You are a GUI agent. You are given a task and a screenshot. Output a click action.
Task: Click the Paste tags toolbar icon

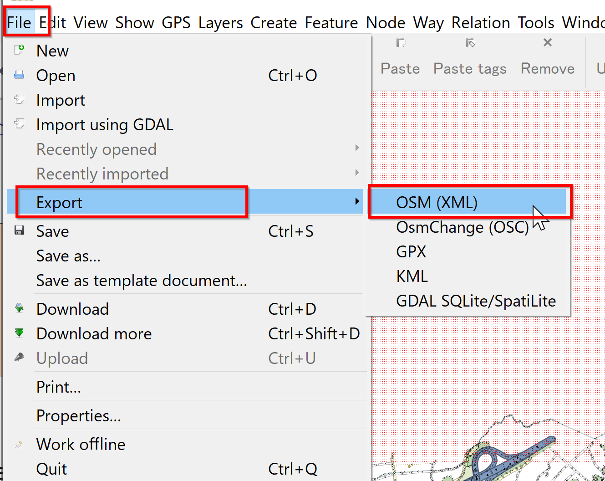pos(470,43)
